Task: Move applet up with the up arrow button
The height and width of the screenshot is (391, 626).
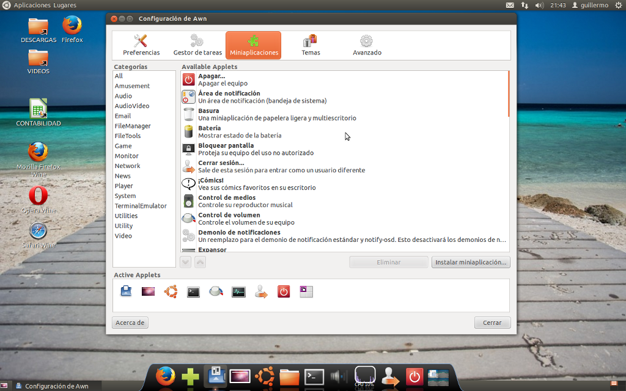Action: point(200,262)
